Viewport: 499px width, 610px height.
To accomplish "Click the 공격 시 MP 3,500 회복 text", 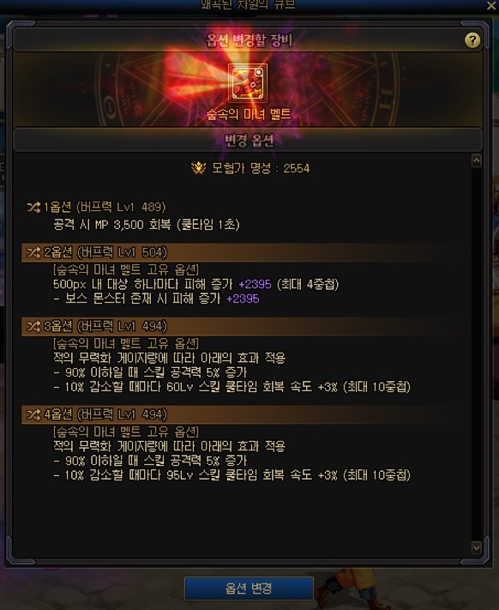I will 112,225.
